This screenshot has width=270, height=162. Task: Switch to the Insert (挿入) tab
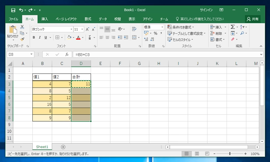tap(45, 19)
